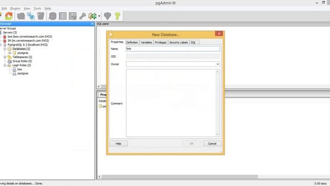Select Databases (1) tree item

click(21, 49)
